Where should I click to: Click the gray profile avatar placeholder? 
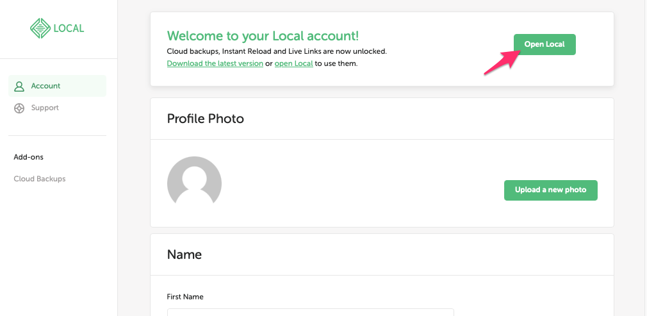[x=194, y=184]
